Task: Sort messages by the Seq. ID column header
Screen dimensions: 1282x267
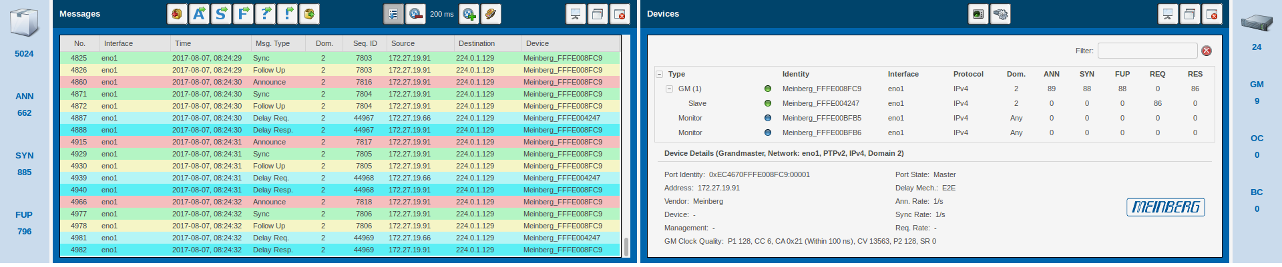Action: click(365, 43)
